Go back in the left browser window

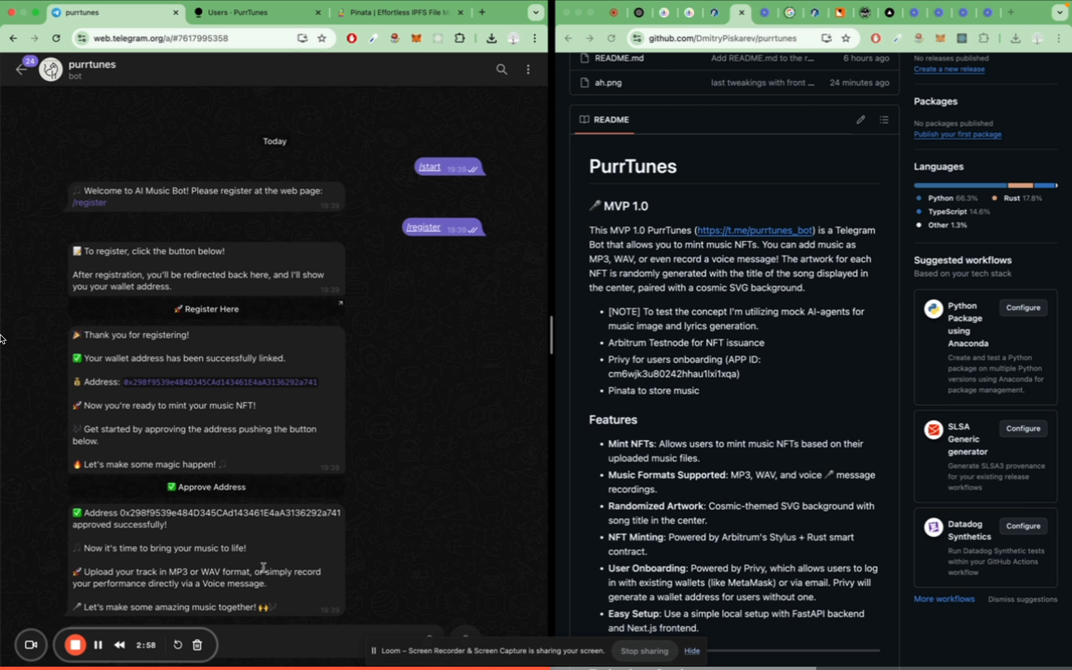pyautogui.click(x=14, y=38)
